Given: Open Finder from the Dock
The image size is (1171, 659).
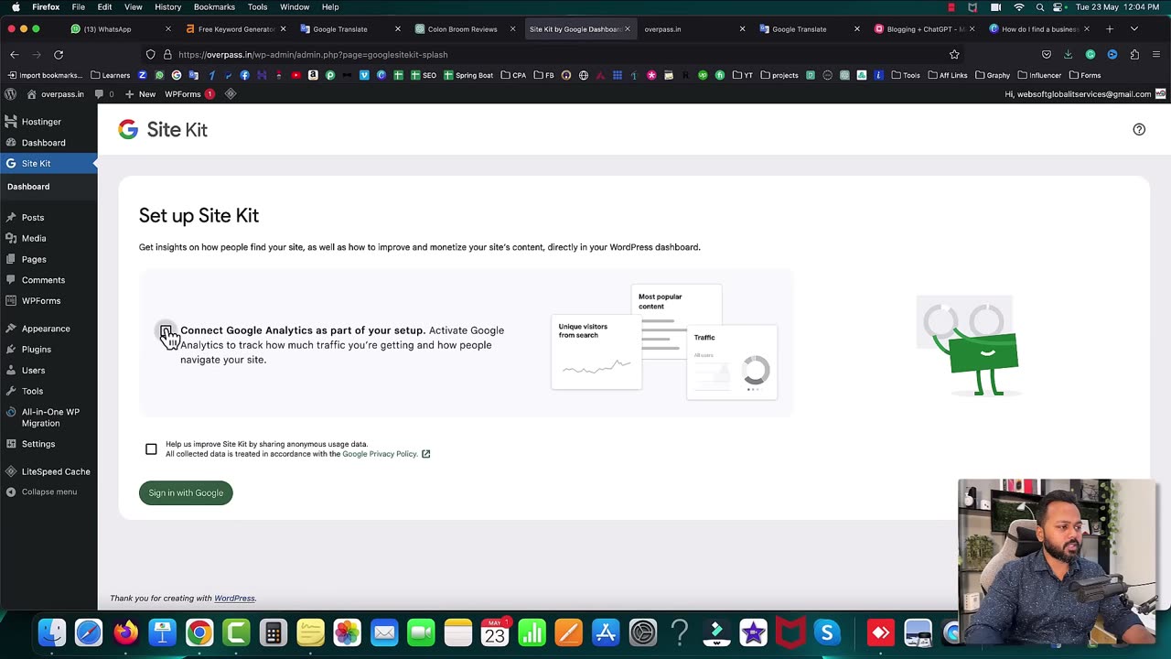Looking at the screenshot, I should (x=52, y=632).
